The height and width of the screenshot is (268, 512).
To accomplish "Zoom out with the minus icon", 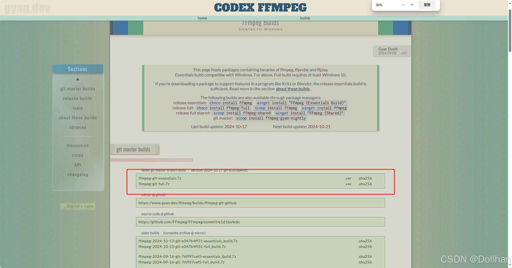I will point(404,5).
